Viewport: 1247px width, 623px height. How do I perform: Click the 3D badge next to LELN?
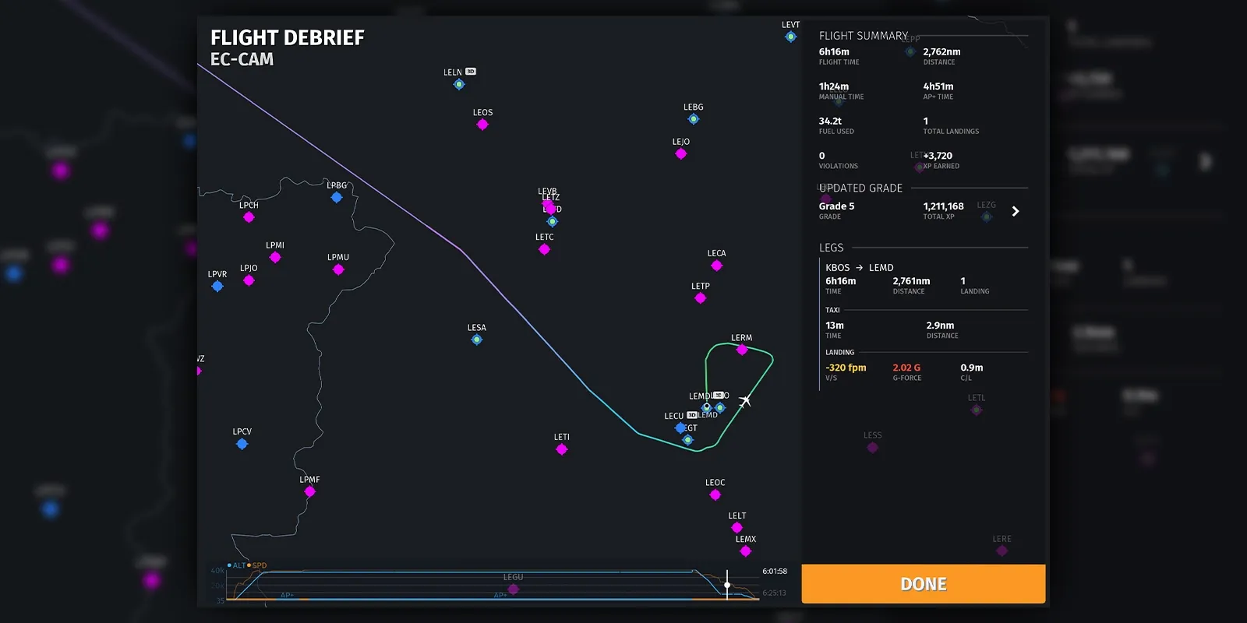point(471,72)
